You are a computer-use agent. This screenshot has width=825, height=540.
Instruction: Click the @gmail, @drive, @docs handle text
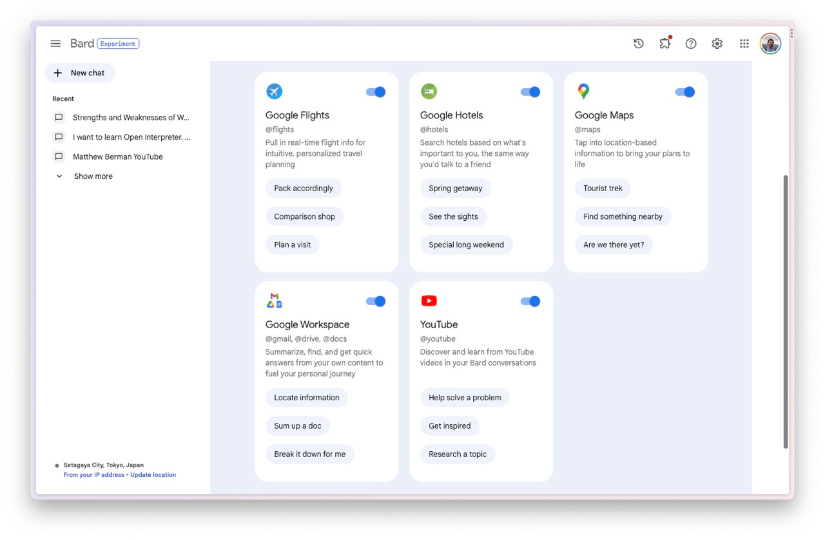click(306, 339)
